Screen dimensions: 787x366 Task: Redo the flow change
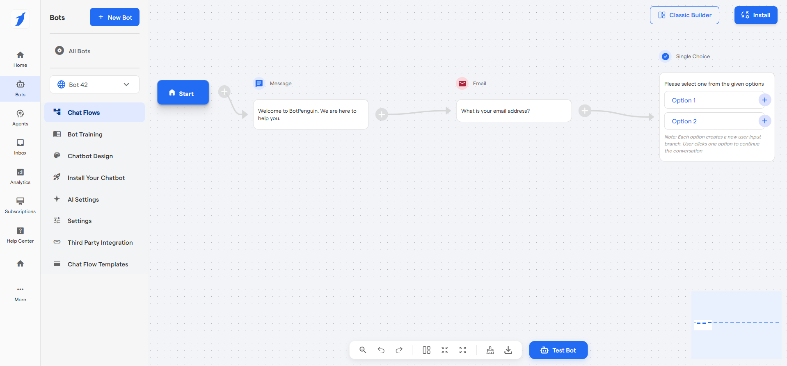pos(399,350)
